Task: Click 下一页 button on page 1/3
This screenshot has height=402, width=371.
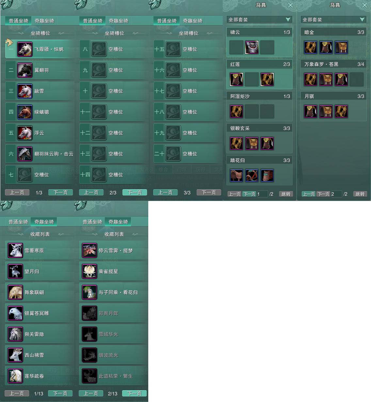Action: (x=60, y=193)
